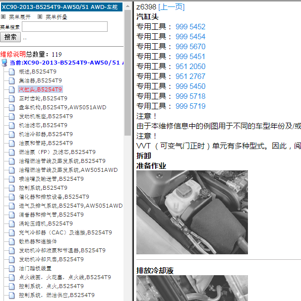Open 发动机冷却液泵和节温器,B5254T9 entry
Screen dimensions: 301x301
tap(62, 250)
